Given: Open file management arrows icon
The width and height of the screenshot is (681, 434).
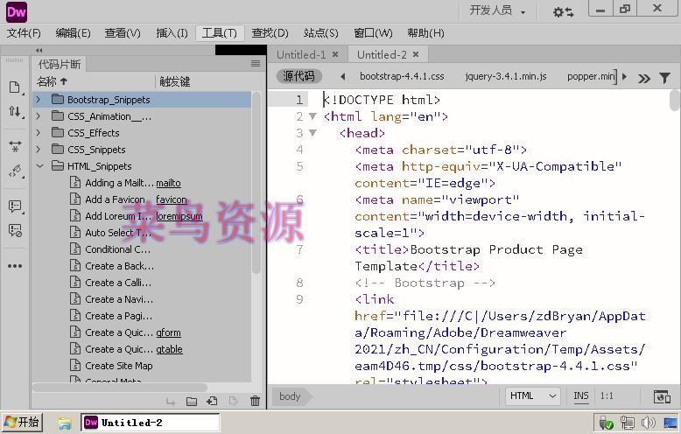Looking at the screenshot, I should coord(14,111).
